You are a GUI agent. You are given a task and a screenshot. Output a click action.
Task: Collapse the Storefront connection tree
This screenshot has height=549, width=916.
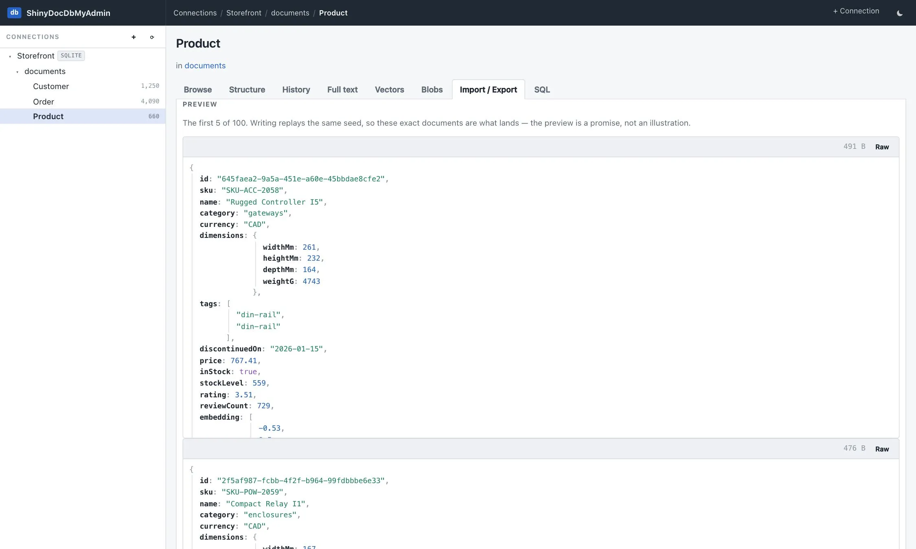[10, 57]
